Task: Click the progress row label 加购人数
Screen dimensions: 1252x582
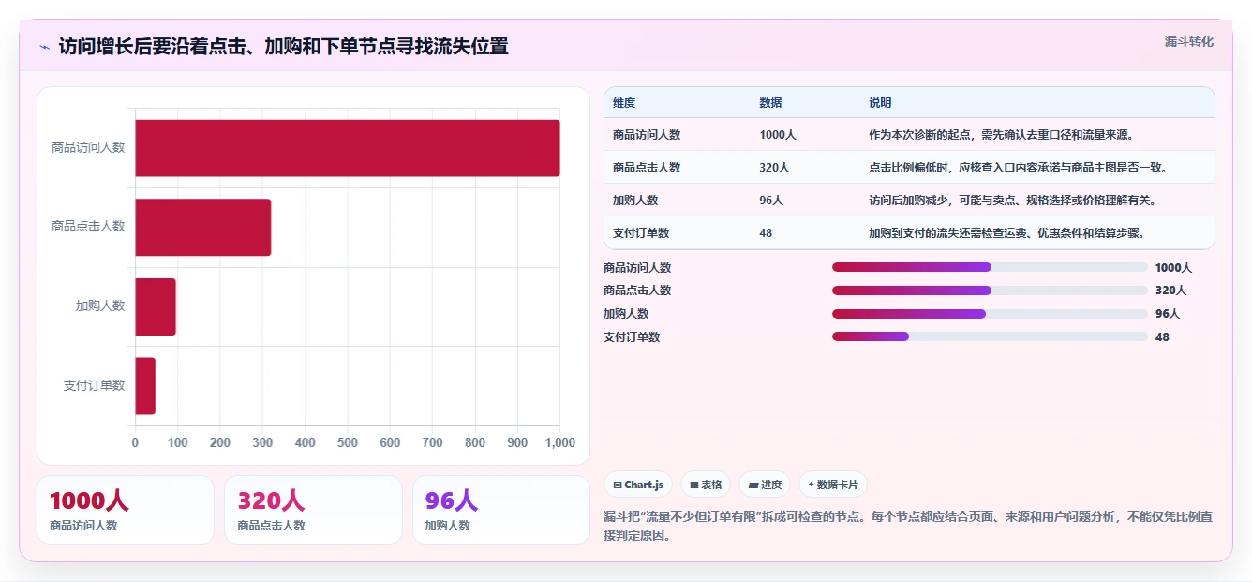Action: click(626, 314)
